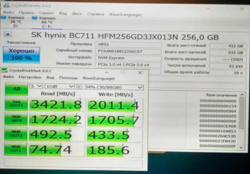Click the PCIe 3.0 x4 transfer mode field

(x=128, y=65)
